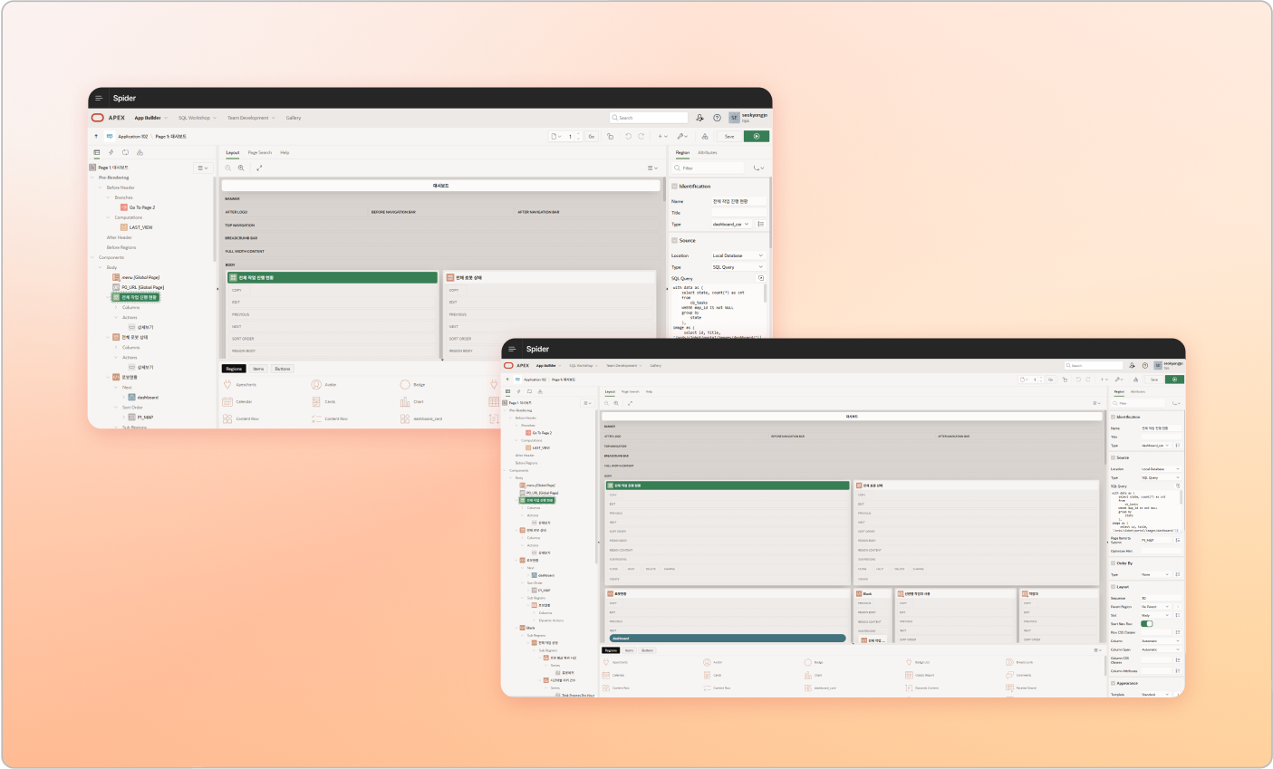This screenshot has height=769, width=1273.
Task: Collapse the Source section in the back window
Action: tap(674, 240)
